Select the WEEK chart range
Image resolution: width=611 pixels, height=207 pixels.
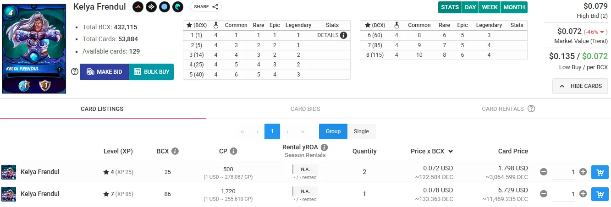point(490,7)
